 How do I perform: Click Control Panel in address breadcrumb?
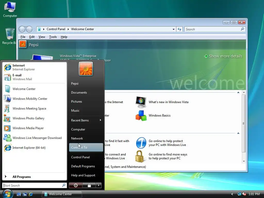56,29
